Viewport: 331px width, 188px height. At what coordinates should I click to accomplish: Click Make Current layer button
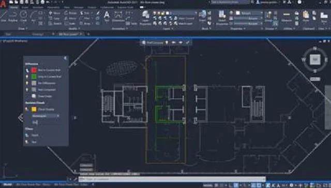(x=184, y=19)
